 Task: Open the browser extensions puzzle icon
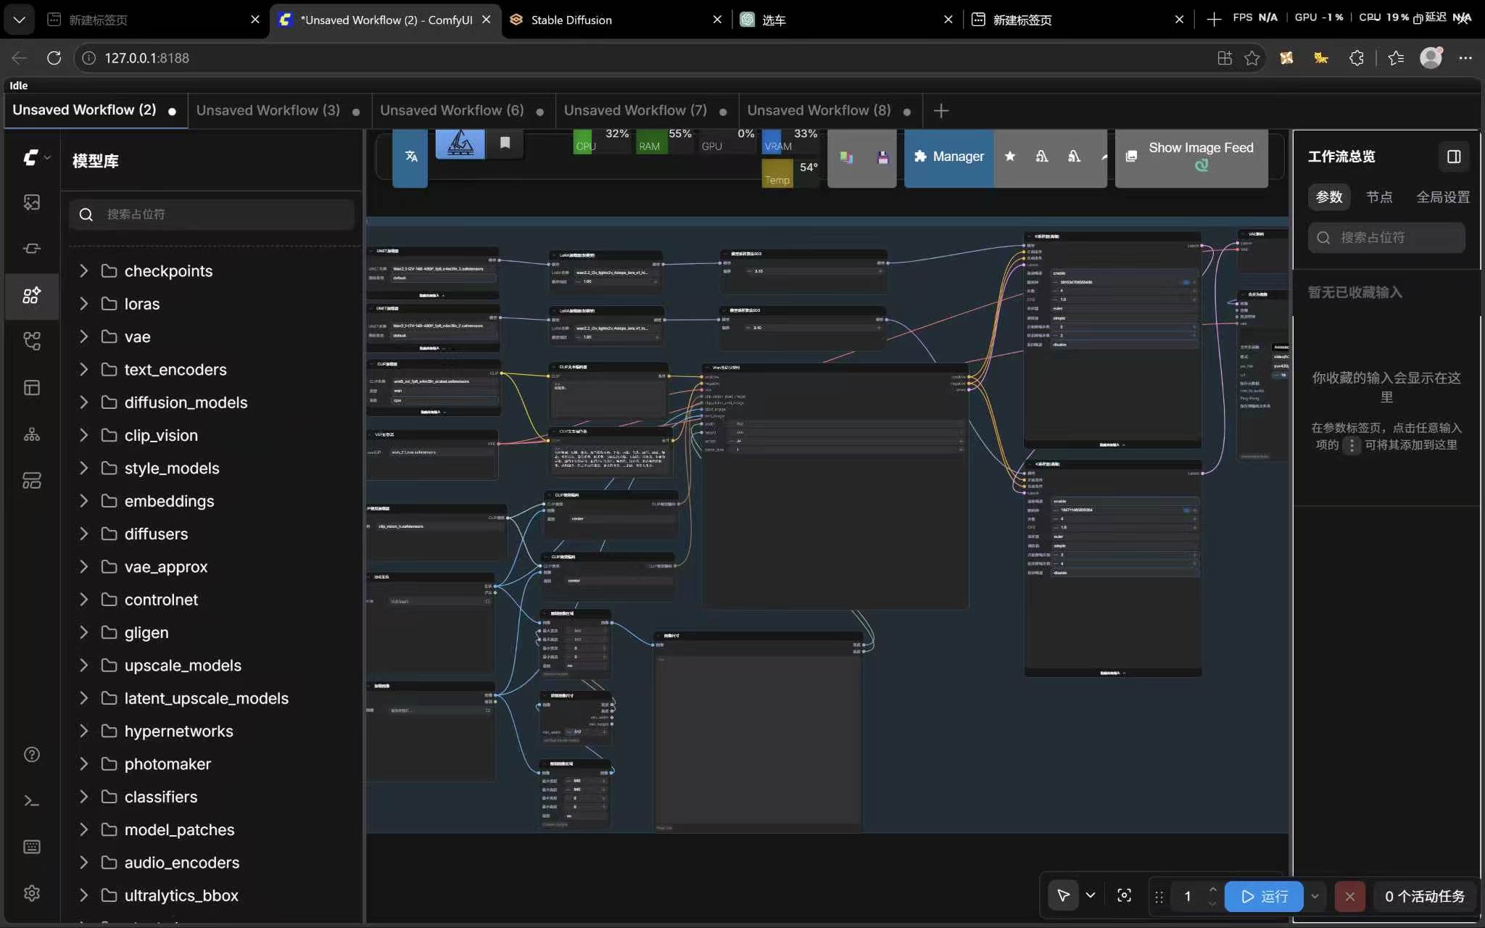[x=1357, y=58]
